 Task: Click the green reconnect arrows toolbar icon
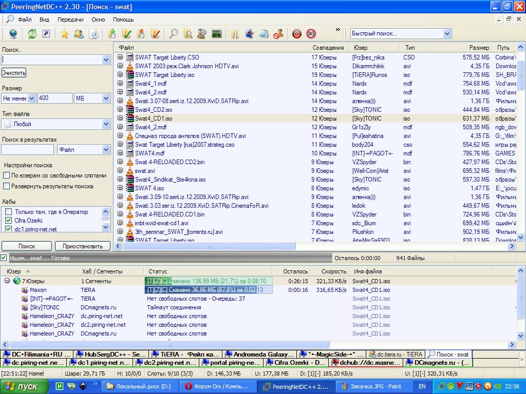32,34
